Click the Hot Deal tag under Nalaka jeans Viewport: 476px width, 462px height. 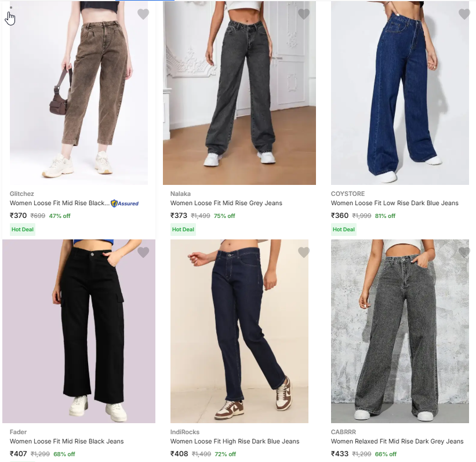[x=183, y=230]
